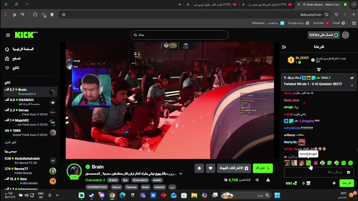Open the WitAnime bookmark
The width and height of the screenshot is (358, 201).
(268, 23)
